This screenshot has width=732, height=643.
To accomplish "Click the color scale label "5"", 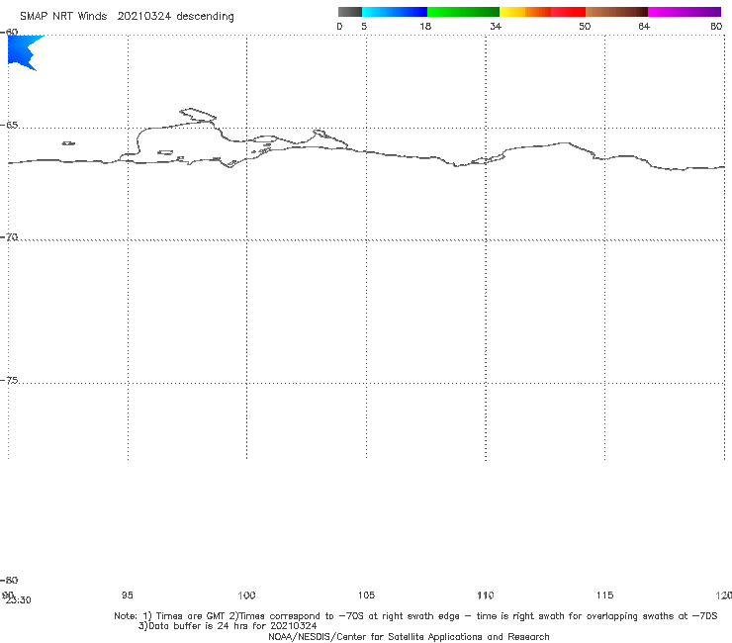I will (x=364, y=26).
